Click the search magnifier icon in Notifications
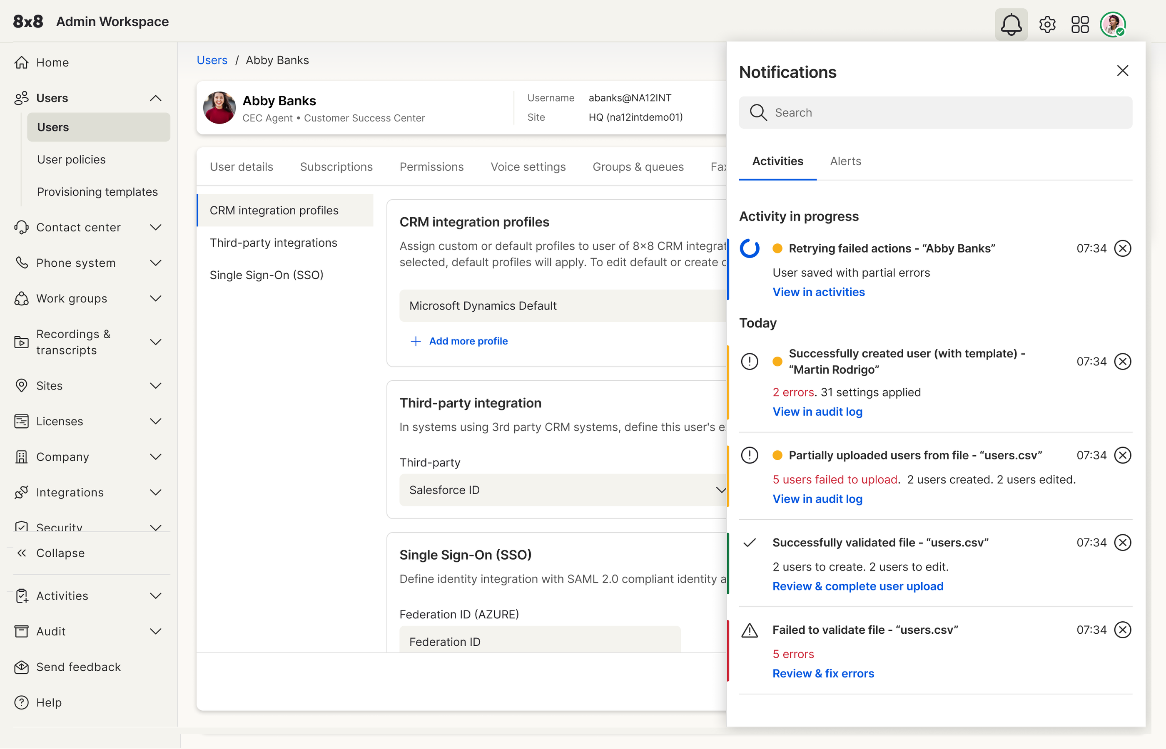The height and width of the screenshot is (749, 1166). [x=758, y=113]
